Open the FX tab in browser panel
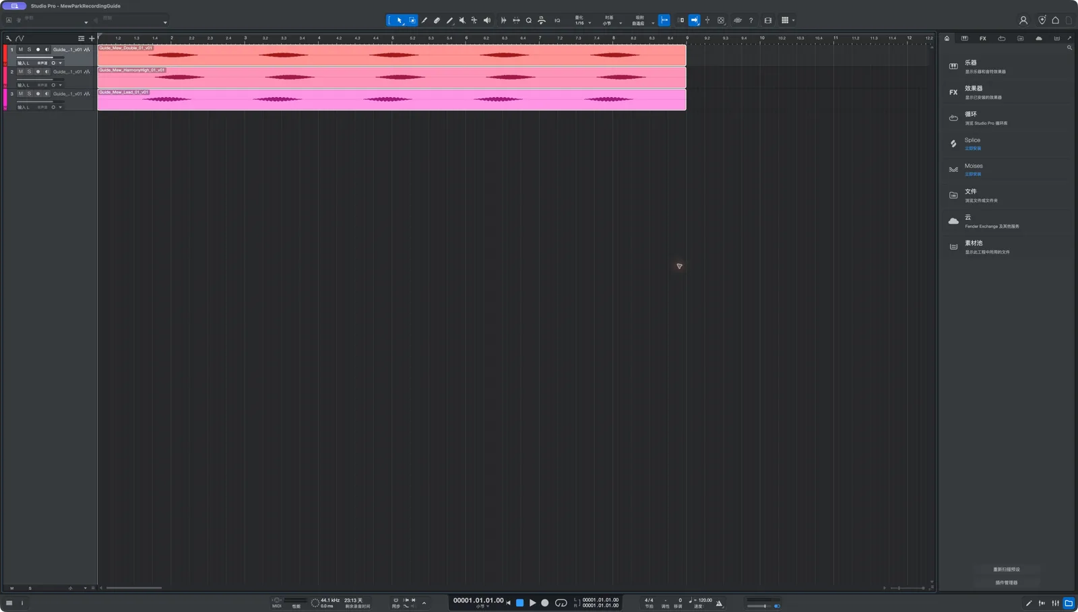The height and width of the screenshot is (612, 1078). 983,38
